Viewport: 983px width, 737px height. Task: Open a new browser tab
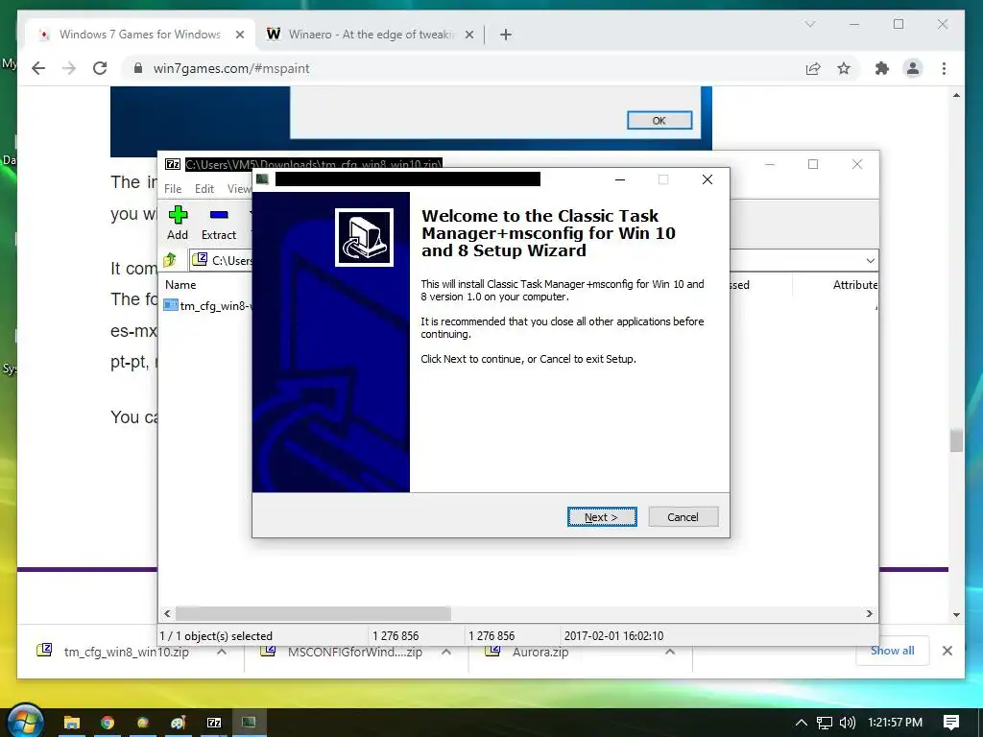point(506,36)
